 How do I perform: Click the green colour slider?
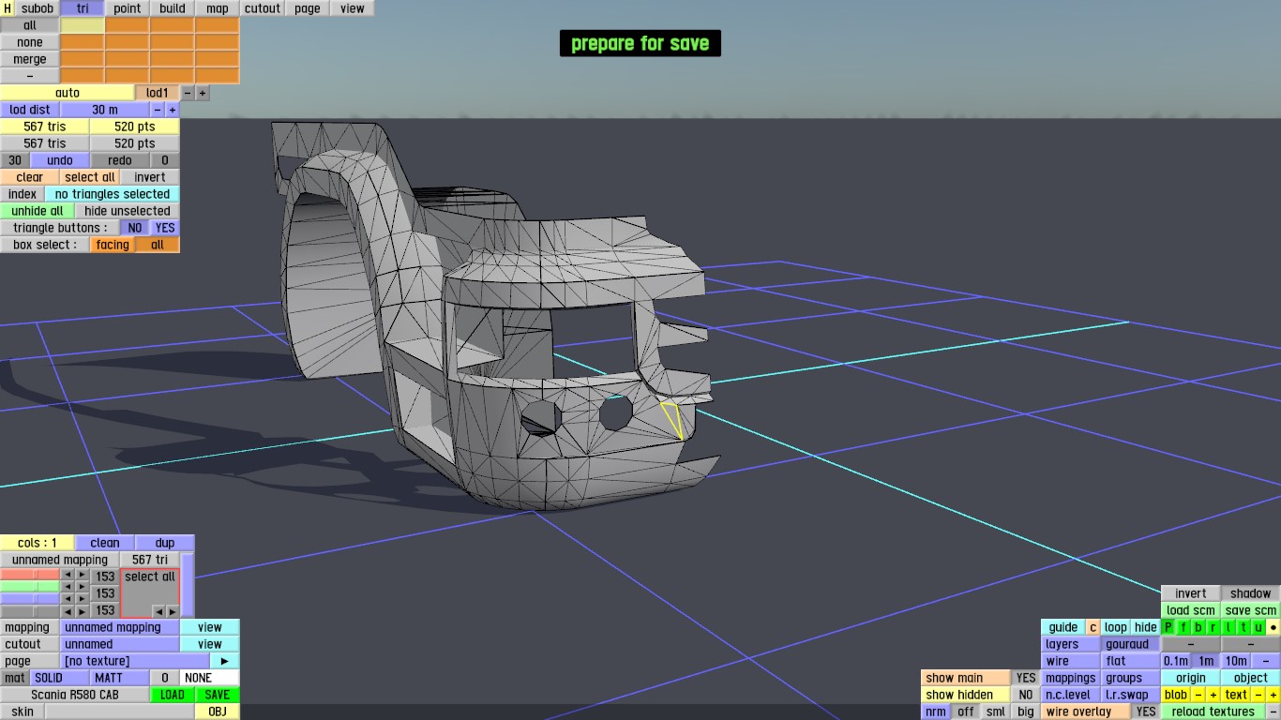tap(30, 587)
